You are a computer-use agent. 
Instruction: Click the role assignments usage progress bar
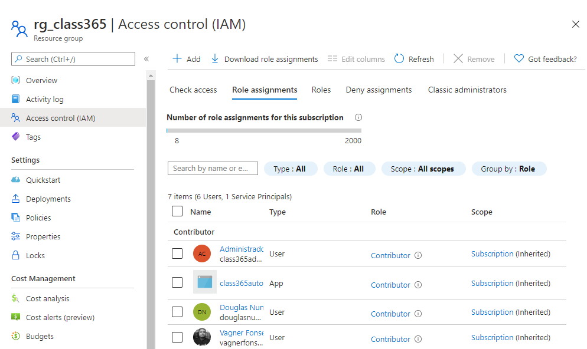[x=264, y=130]
